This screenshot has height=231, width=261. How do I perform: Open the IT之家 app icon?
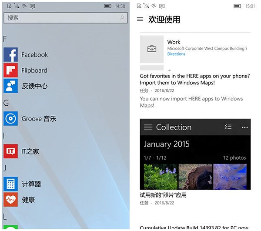coord(10,151)
